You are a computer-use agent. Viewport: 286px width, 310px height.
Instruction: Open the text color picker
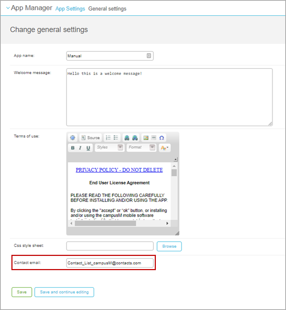(x=165, y=148)
